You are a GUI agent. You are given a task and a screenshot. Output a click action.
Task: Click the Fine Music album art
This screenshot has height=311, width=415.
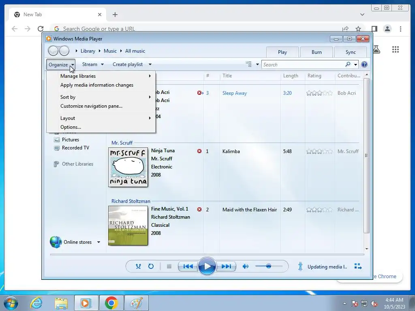coord(128,226)
